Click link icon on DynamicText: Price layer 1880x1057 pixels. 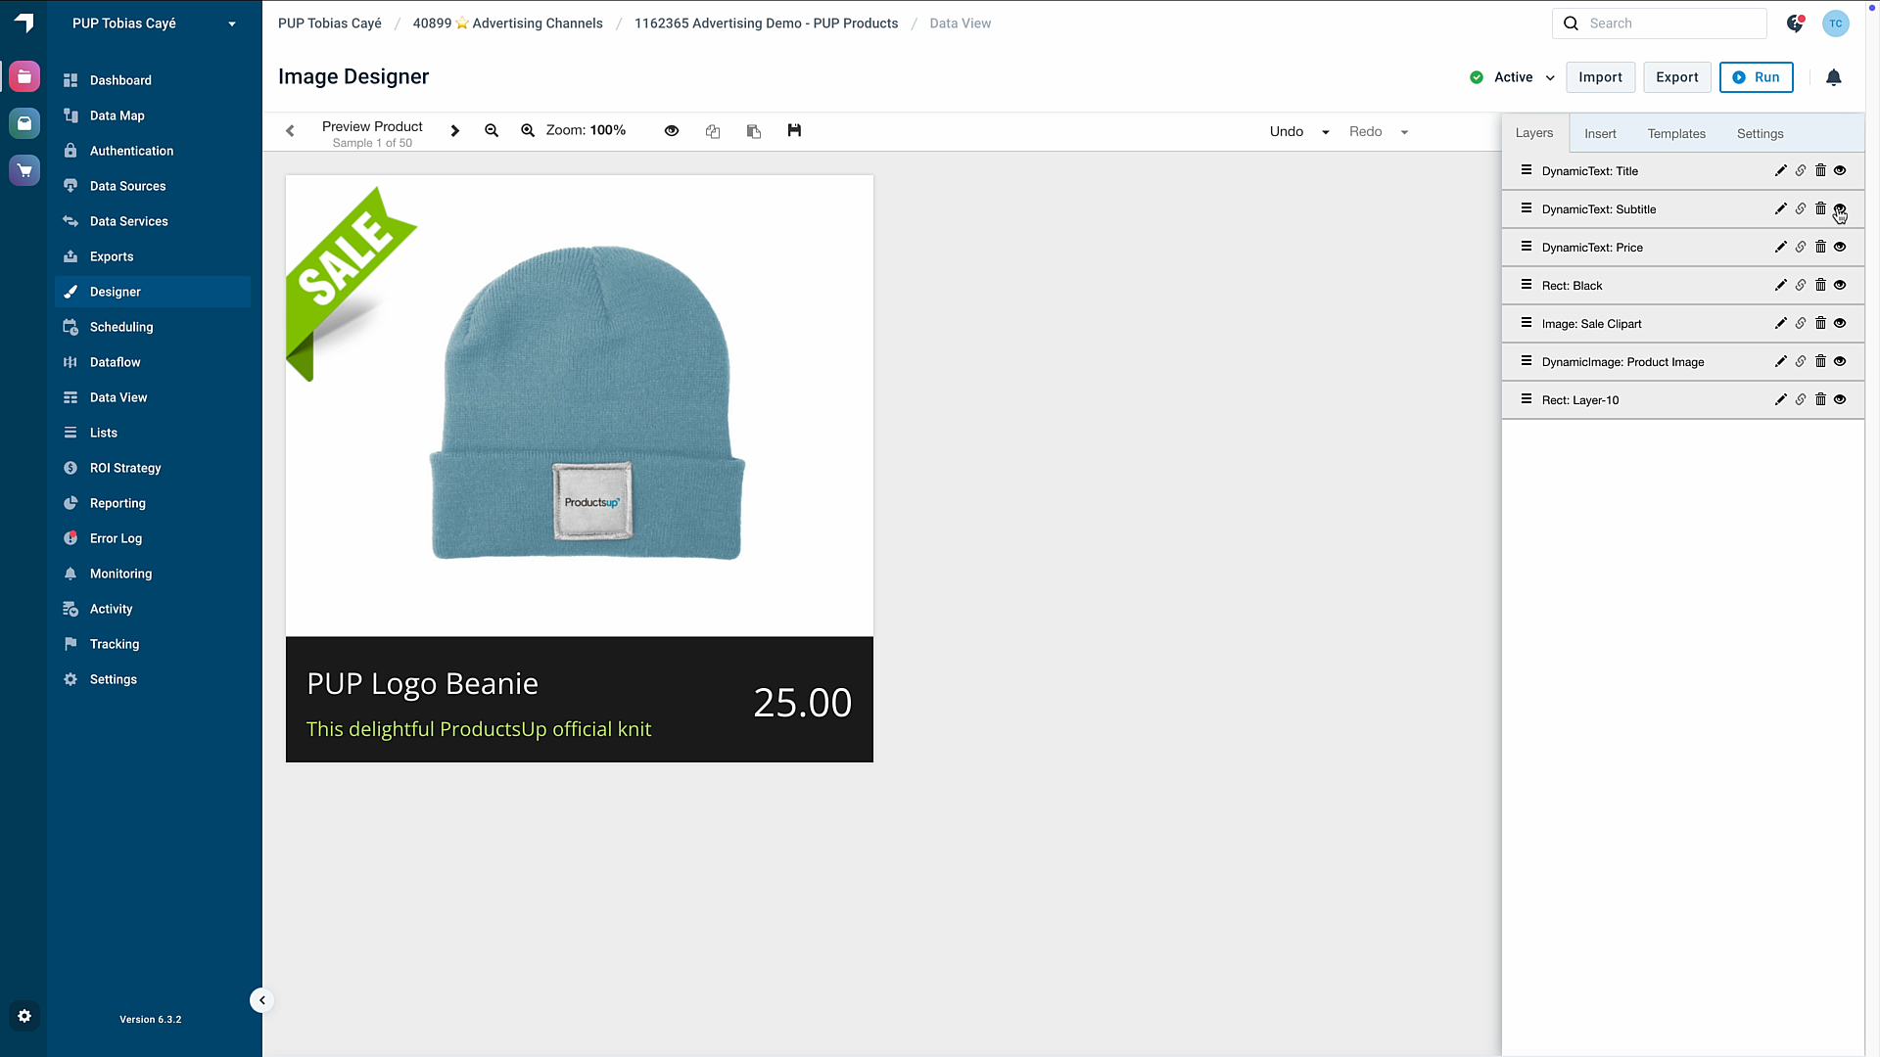coord(1800,247)
